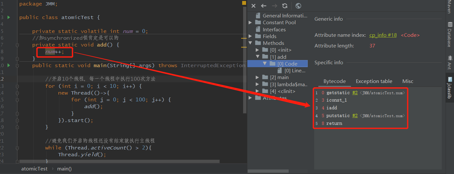Expand the [3] lambda$ma... method
Viewport: 454px width, 174px height.
coord(257,84)
